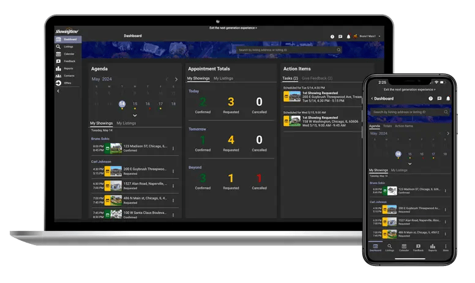Click Today's Confirmed count of 2

coord(203,102)
